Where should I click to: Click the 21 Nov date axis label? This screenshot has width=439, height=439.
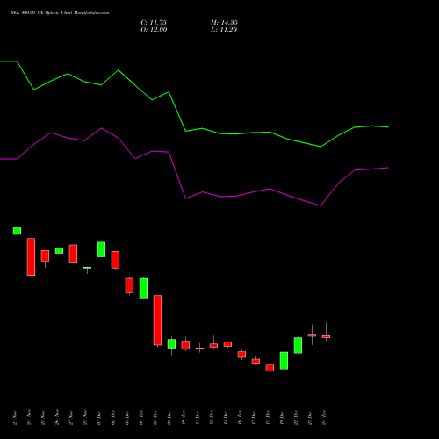coord(15,418)
